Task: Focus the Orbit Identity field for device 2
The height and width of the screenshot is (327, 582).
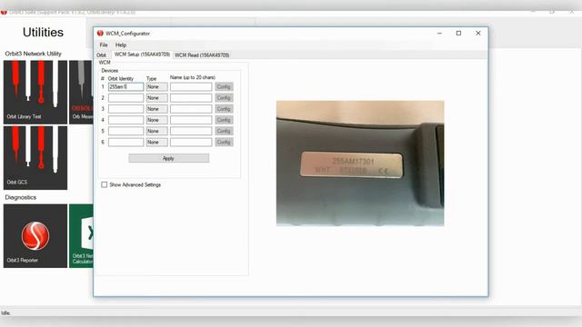Action: [x=125, y=98]
